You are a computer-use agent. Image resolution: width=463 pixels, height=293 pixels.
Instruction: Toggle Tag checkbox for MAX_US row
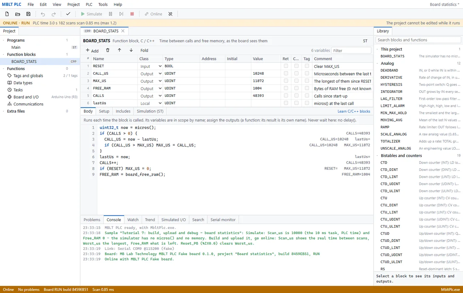pyautogui.click(x=307, y=81)
